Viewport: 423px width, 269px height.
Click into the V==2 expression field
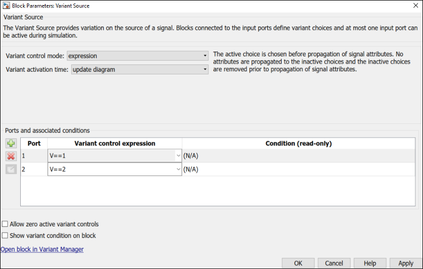111,169
